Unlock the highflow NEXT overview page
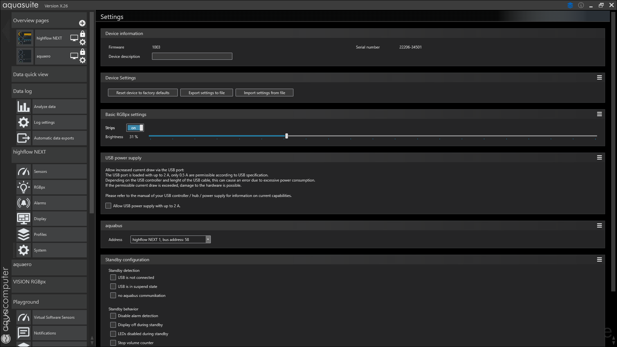This screenshot has height=347, width=617. (83, 34)
